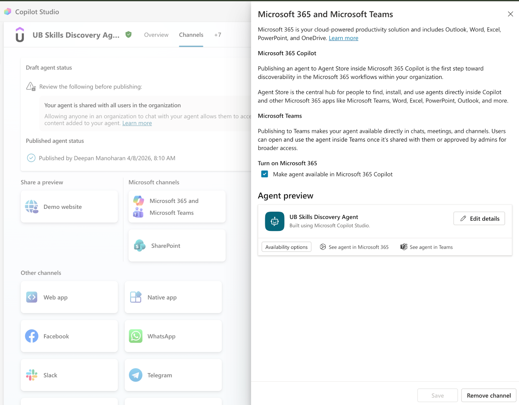Image resolution: width=519 pixels, height=405 pixels.
Task: Select the Slack channel card
Action: pos(69,375)
